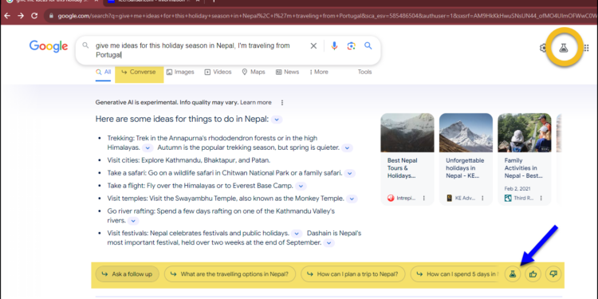View site info lock in address bar

click(51, 16)
